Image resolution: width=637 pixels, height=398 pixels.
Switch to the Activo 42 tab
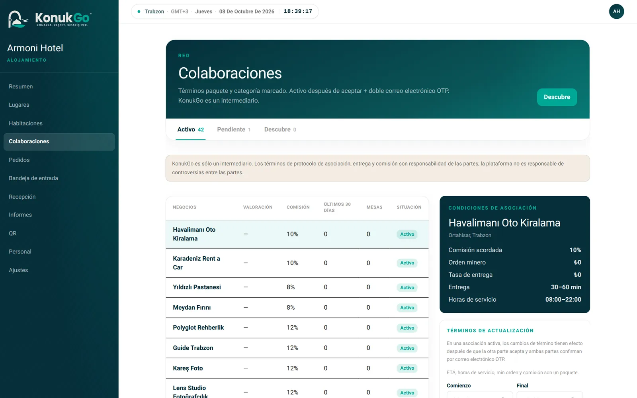pyautogui.click(x=190, y=129)
